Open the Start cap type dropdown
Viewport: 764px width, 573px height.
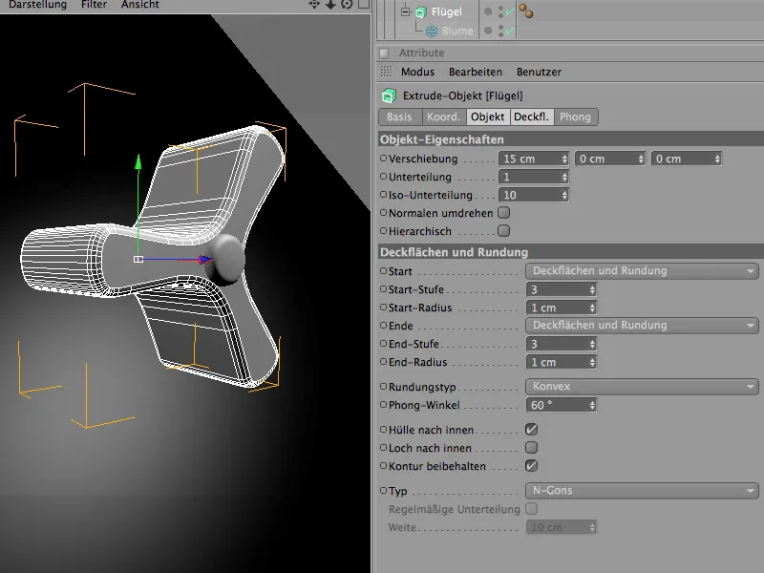click(641, 271)
